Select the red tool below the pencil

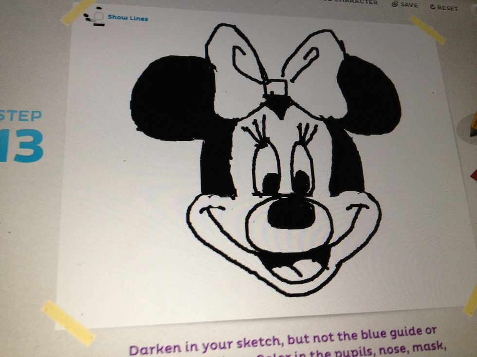(x=474, y=174)
